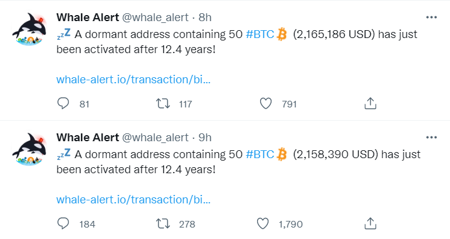The height and width of the screenshot is (239, 450).
Task: Click the @whale_alert handle in second tweet
Action: [155, 138]
